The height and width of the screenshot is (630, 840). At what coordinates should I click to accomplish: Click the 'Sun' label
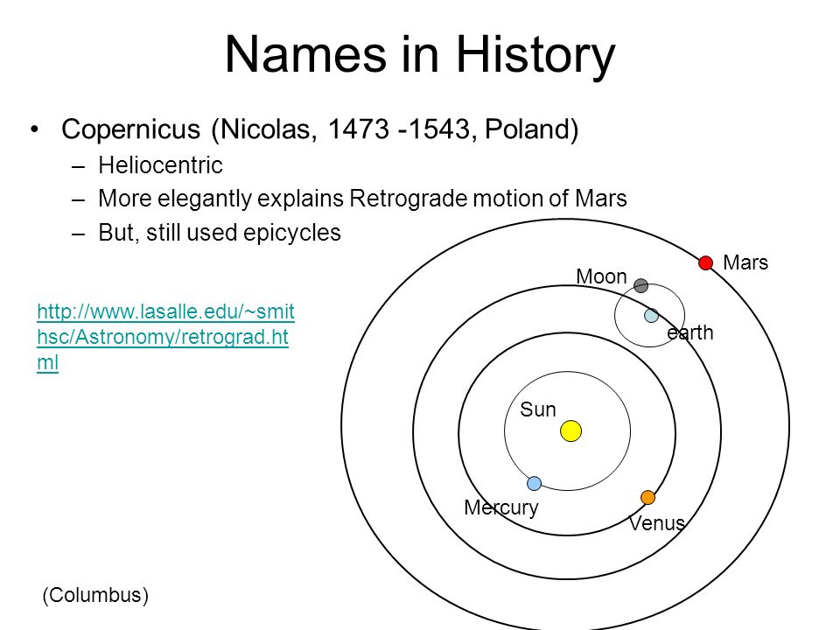[537, 409]
